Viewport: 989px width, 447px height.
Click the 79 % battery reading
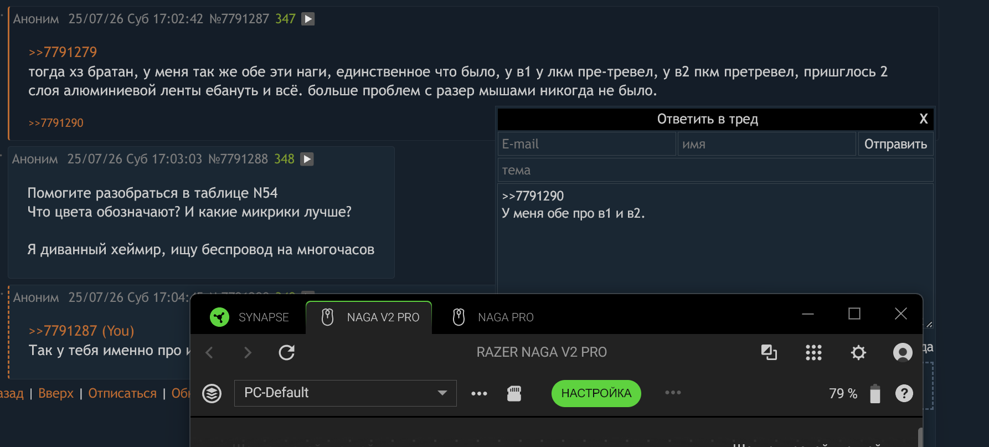click(843, 394)
